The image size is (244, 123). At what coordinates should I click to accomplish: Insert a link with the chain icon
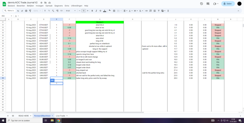click(x=146, y=11)
